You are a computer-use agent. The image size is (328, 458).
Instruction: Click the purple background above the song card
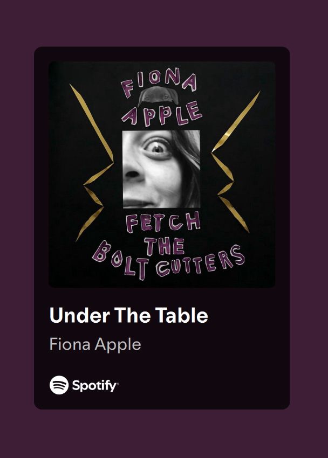(163, 23)
